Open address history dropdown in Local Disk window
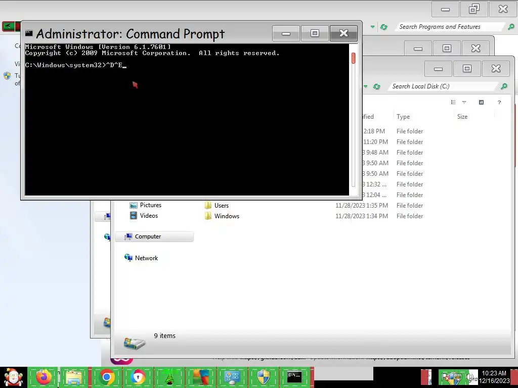518x388 pixels. [365, 86]
